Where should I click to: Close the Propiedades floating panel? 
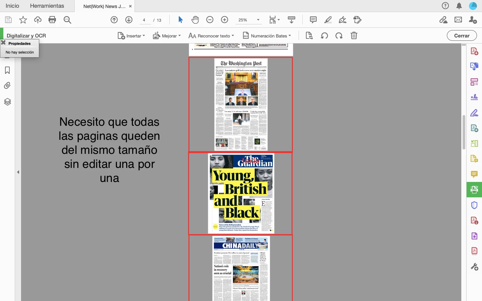(3, 42)
